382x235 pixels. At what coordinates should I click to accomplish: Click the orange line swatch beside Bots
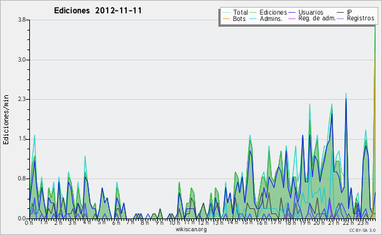tap(226, 18)
